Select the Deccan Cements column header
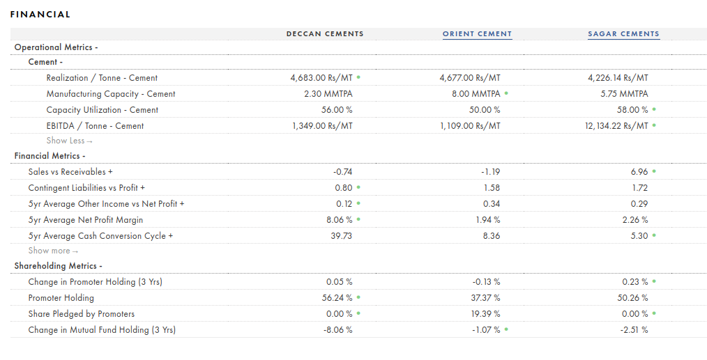The width and height of the screenshot is (707, 360). [325, 34]
